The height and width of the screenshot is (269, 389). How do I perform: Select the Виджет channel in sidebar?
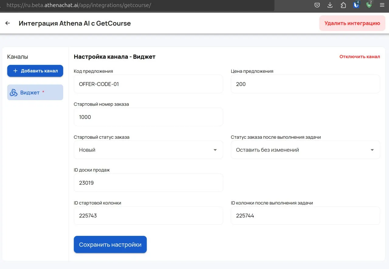35,93
